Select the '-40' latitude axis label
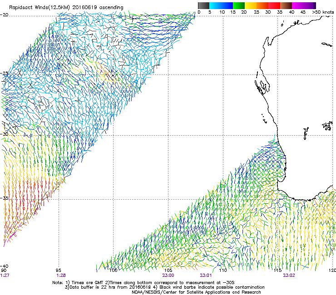The image size is (336, 295). tap(4, 266)
